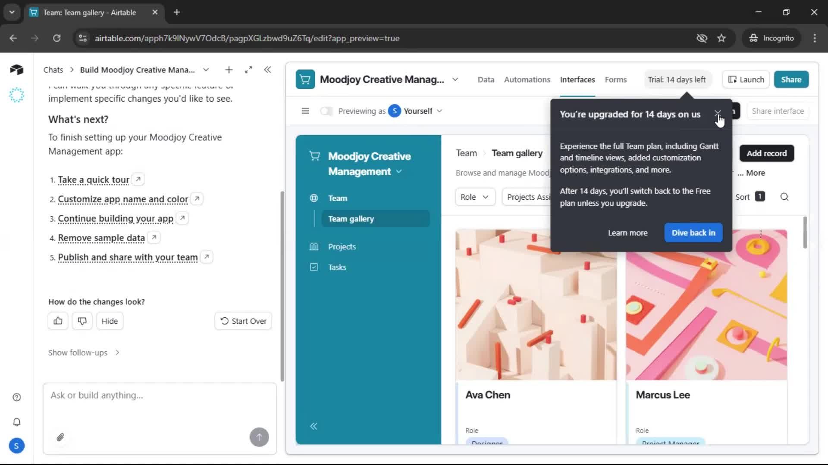Search records with magnifier icon
This screenshot has width=828, height=465.
click(x=784, y=197)
